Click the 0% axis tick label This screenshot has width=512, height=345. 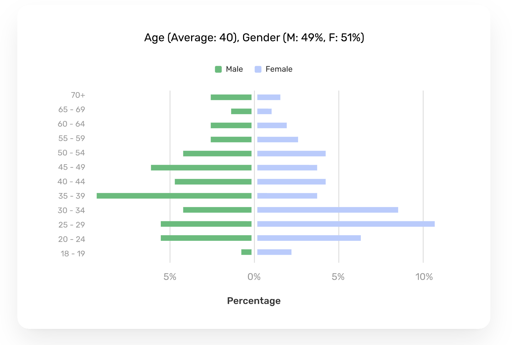[254, 277]
